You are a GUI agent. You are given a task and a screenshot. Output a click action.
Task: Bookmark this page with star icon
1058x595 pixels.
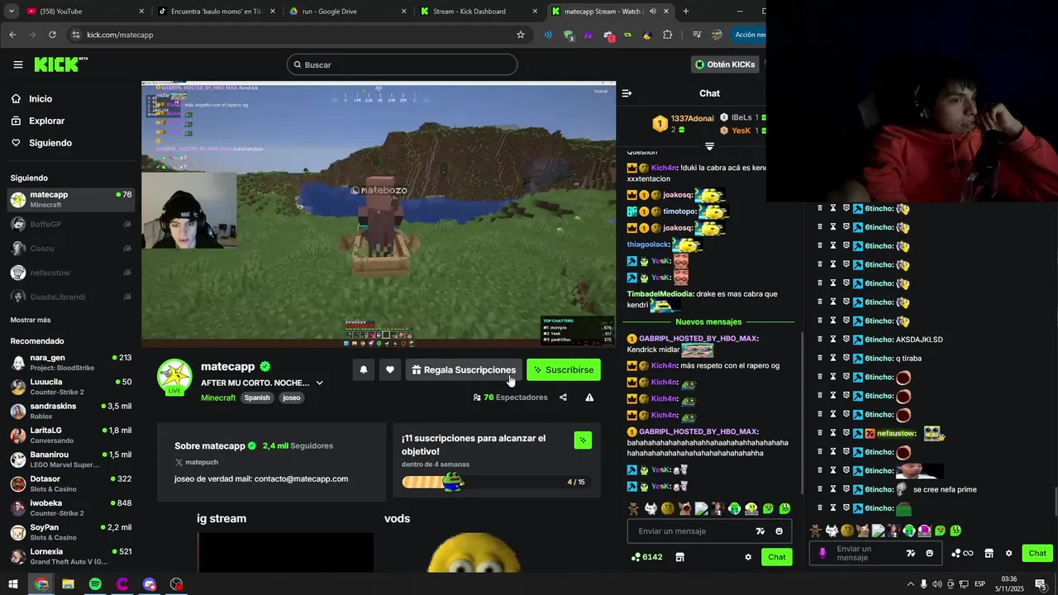pos(521,35)
